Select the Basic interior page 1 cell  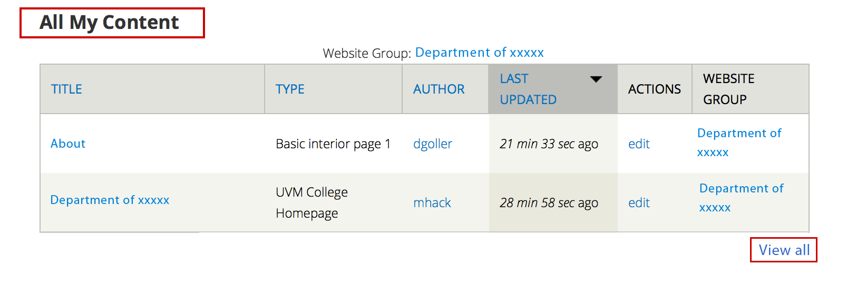click(333, 144)
